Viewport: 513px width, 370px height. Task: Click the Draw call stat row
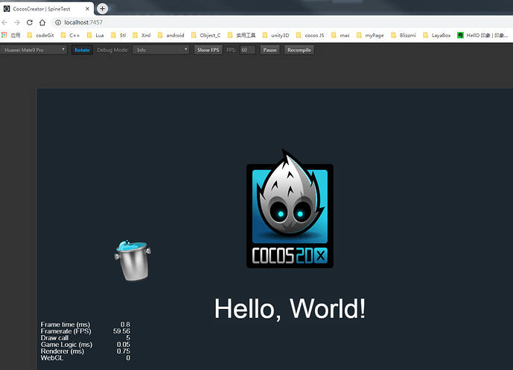(x=85, y=337)
